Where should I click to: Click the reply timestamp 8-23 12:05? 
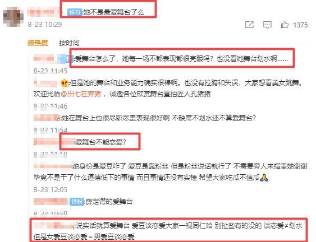[51, 190]
